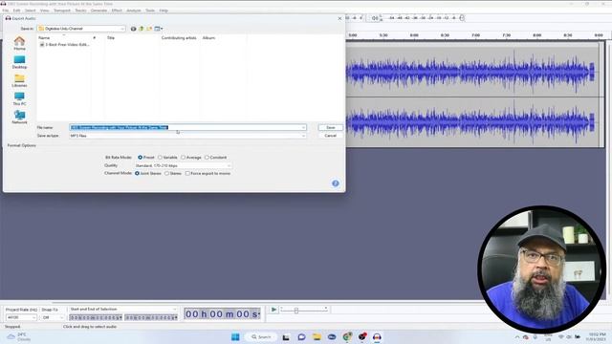The height and width of the screenshot is (344, 612).
Task: Create a new folder icon
Action: pyautogui.click(x=149, y=29)
